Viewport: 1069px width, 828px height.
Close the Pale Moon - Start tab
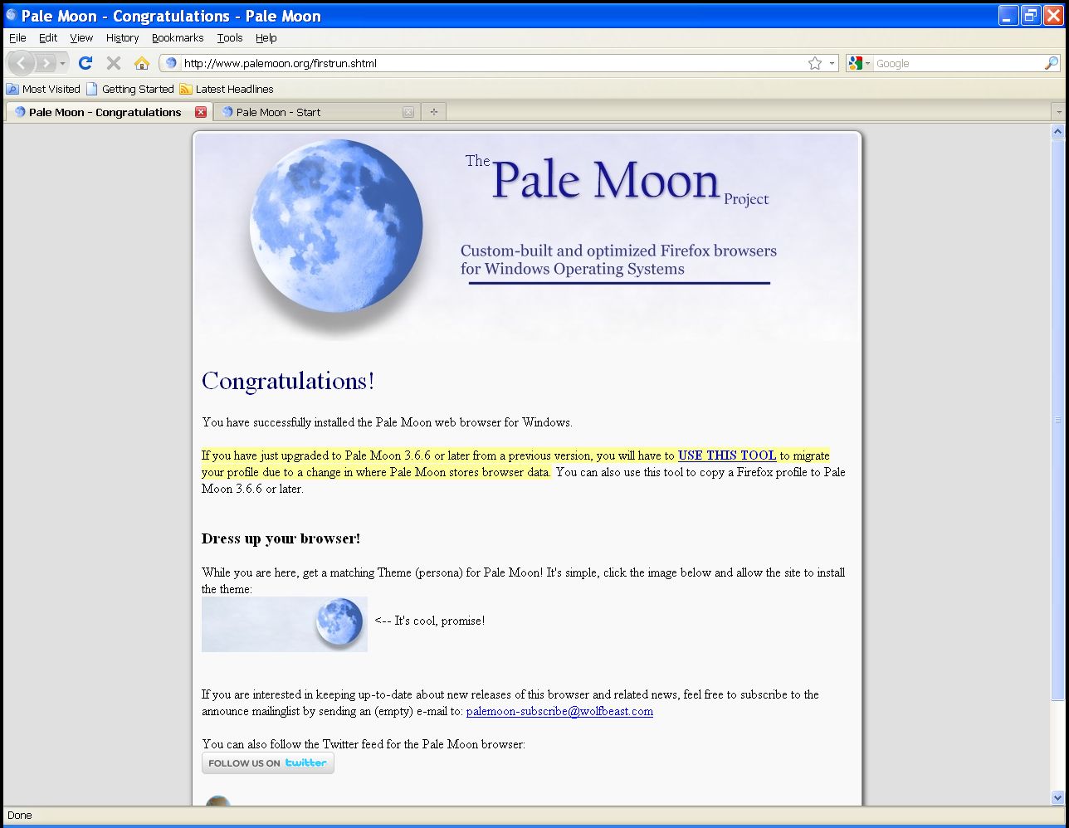click(408, 112)
